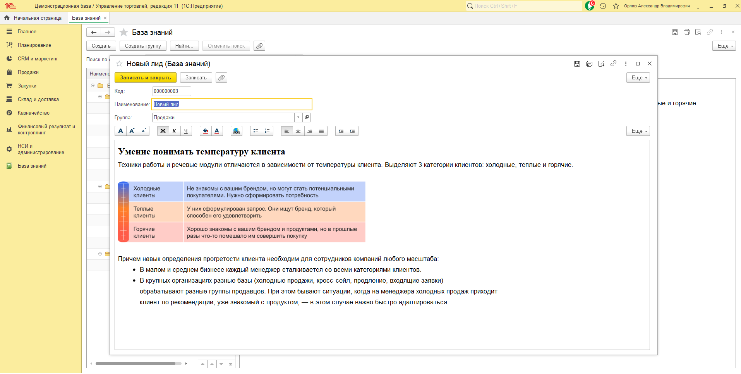Open editor toolbar Еще menu
The image size is (741, 374).
(638, 131)
